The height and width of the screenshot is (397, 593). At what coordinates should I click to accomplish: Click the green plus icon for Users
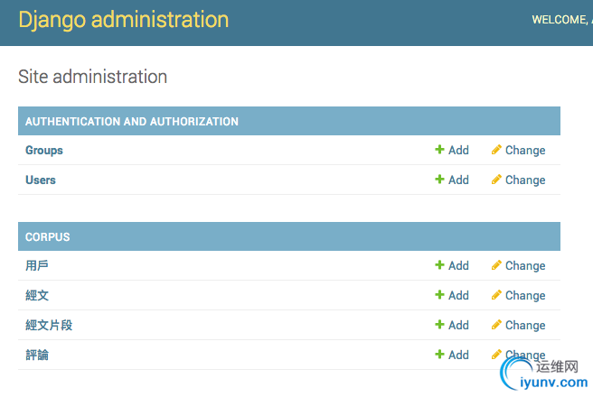tap(439, 180)
